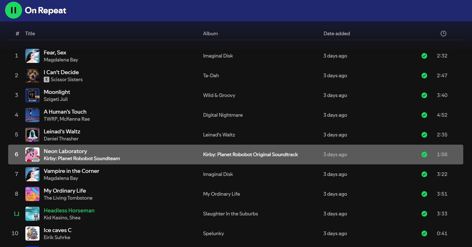Open the Leinad's Waltz album link
Screen dimensions: 472x247
[x=219, y=135]
